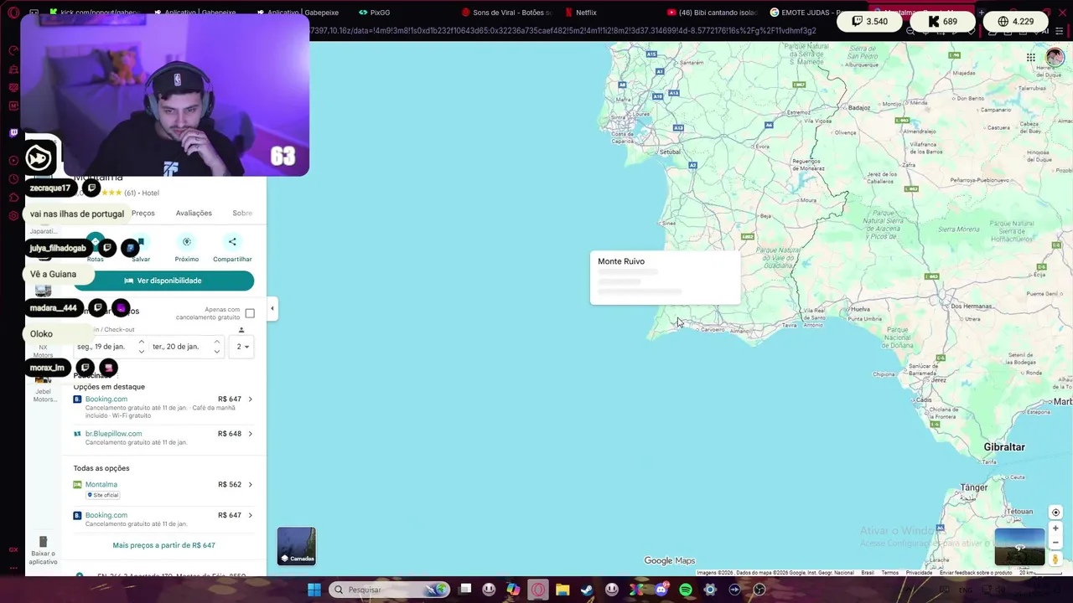Open the Privacidade link in map footer
Image resolution: width=1073 pixels, height=603 pixels.
click(919, 573)
